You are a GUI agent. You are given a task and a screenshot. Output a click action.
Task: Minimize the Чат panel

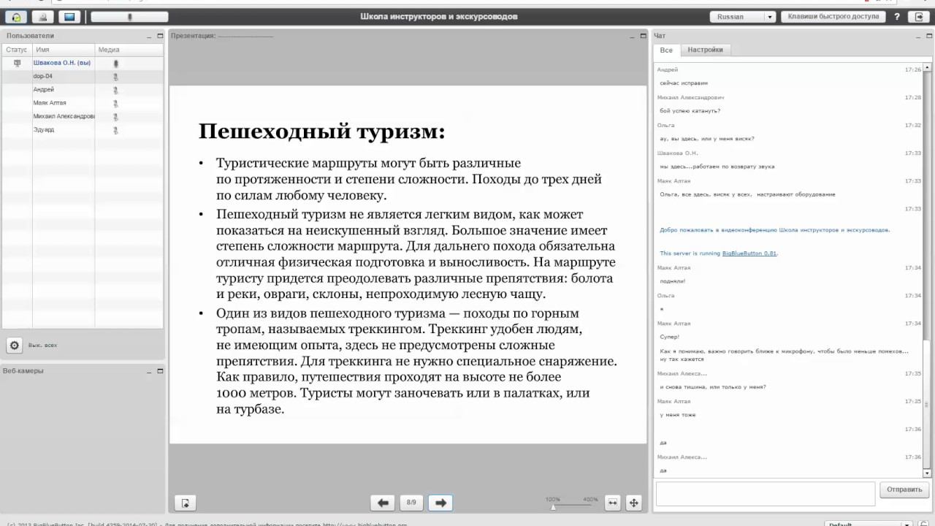click(917, 36)
